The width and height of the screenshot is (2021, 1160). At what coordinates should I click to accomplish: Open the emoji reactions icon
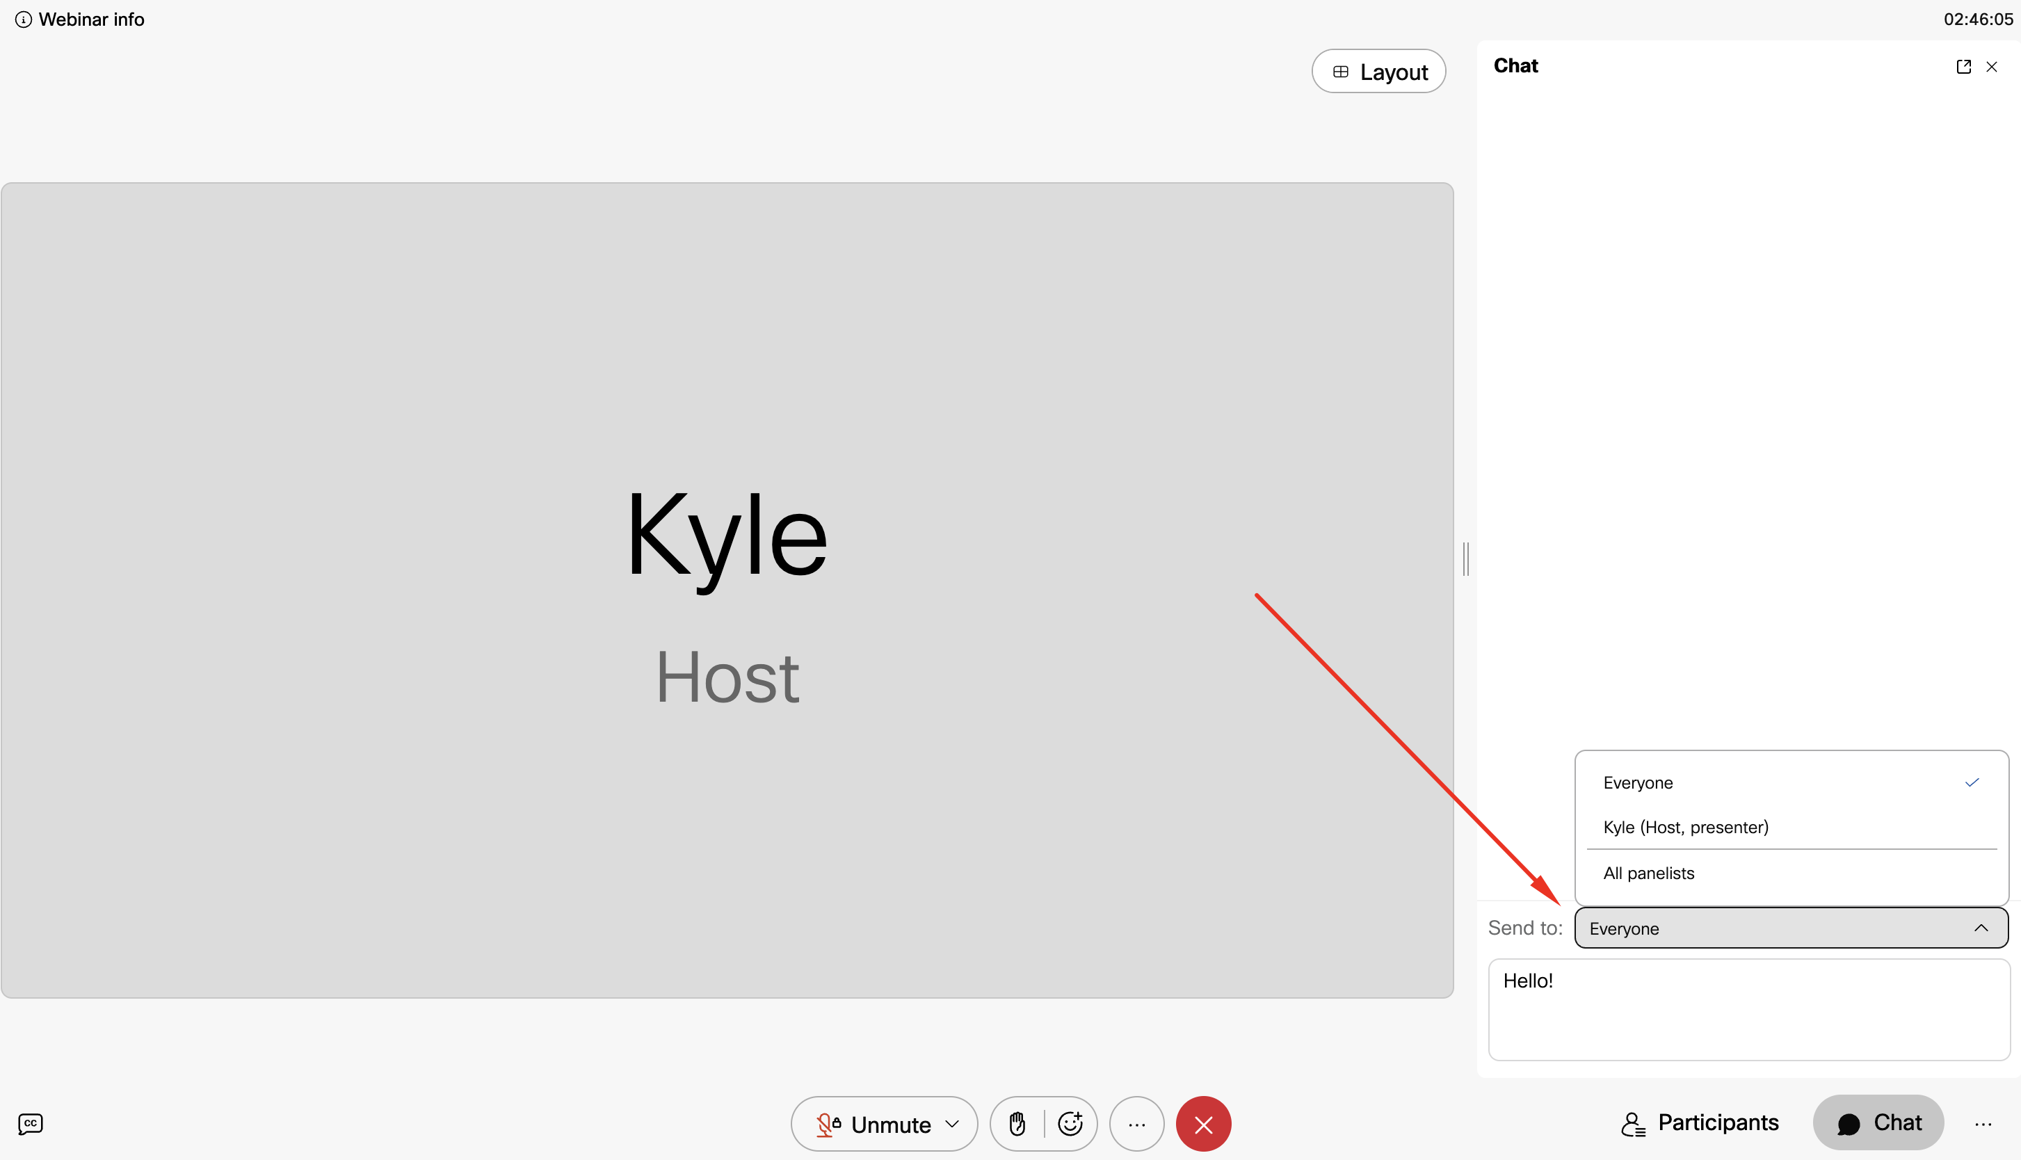pyautogui.click(x=1070, y=1124)
